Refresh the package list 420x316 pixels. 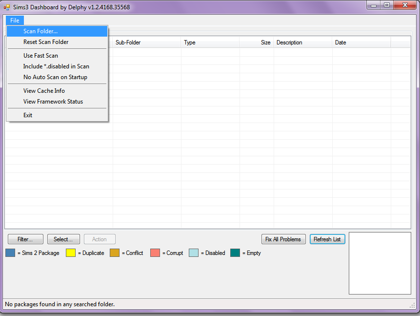point(327,239)
